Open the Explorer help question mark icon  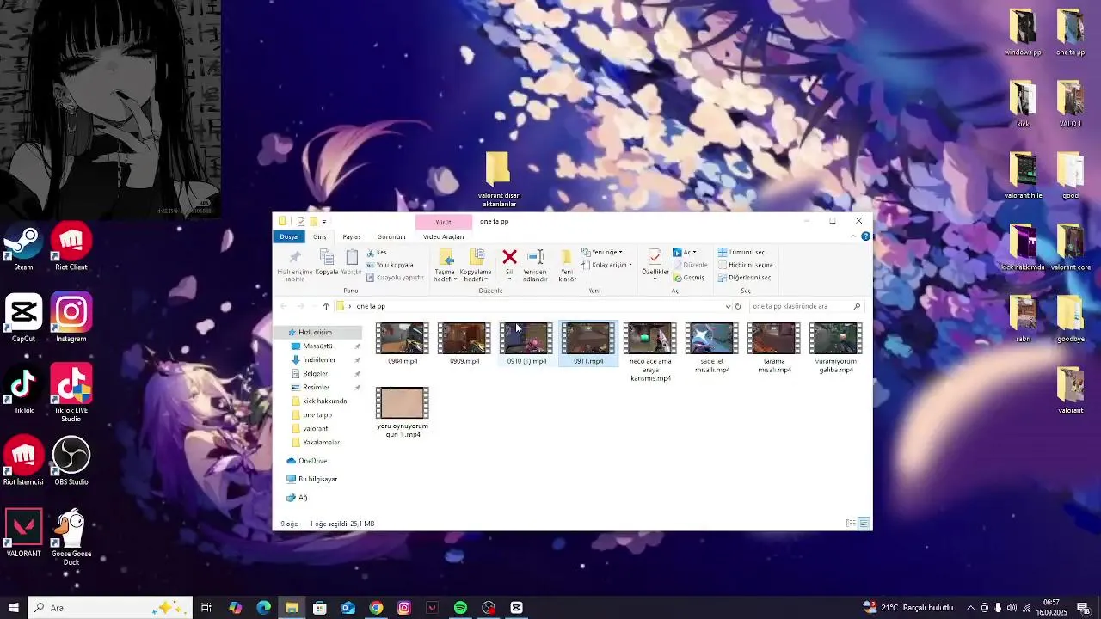point(865,236)
